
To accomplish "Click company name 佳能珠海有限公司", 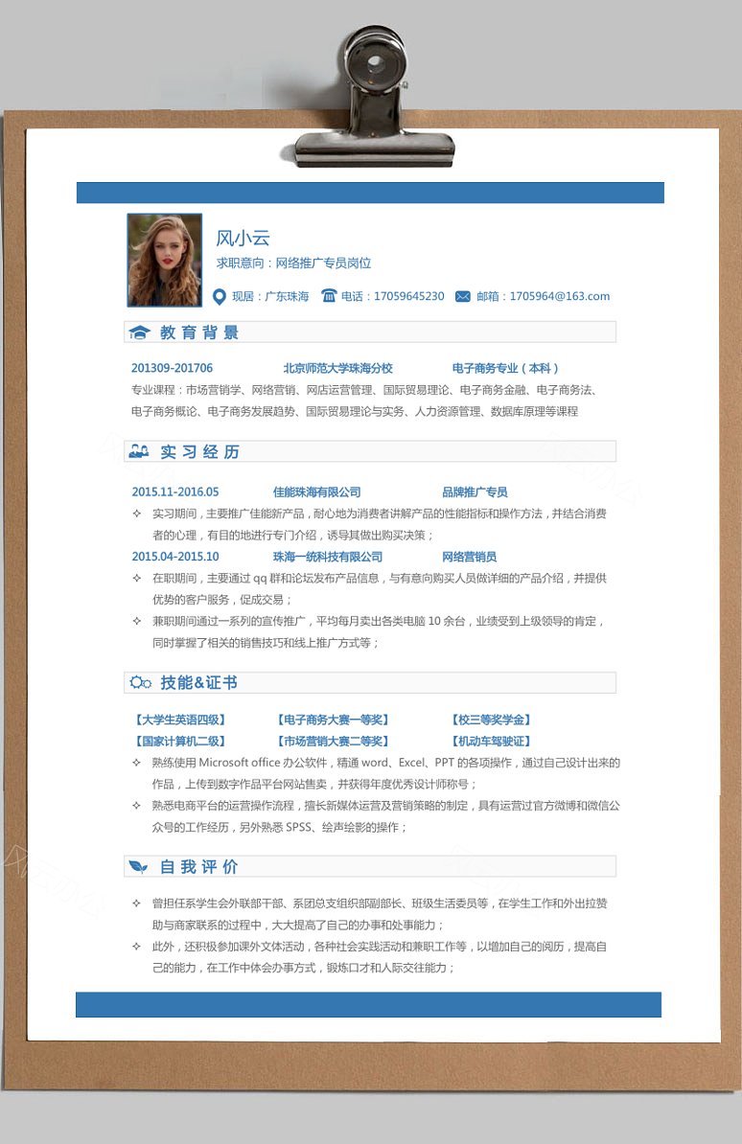I will pos(317,492).
